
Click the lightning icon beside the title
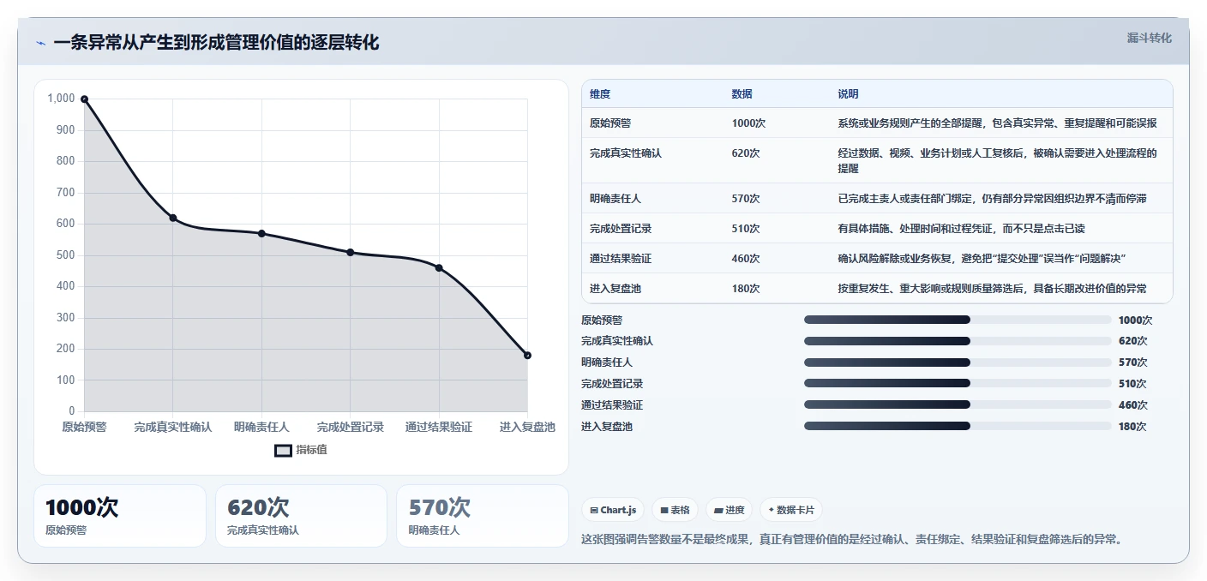tap(41, 43)
